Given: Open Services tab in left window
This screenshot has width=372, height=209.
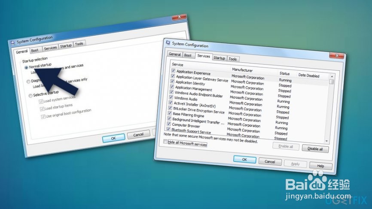Looking at the screenshot, I should pos(50,48).
